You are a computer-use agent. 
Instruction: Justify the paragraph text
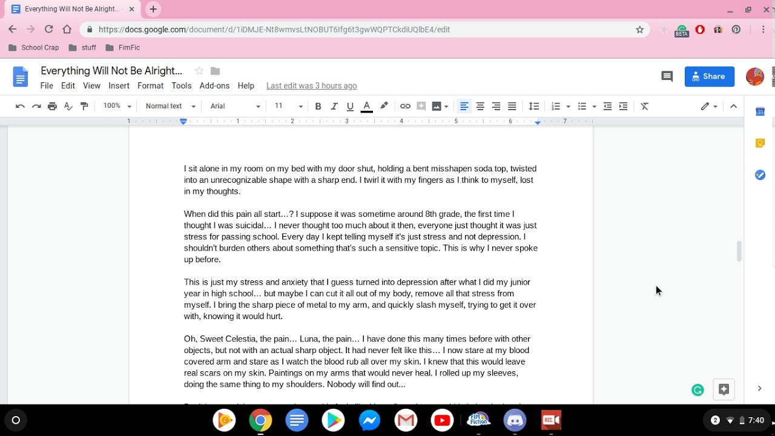[x=512, y=106]
